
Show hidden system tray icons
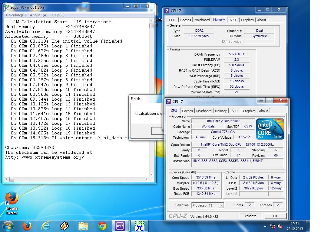(265, 226)
